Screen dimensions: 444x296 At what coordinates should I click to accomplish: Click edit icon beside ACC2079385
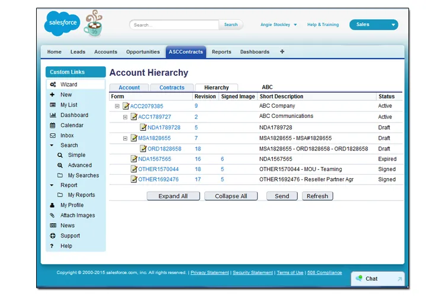click(126, 106)
